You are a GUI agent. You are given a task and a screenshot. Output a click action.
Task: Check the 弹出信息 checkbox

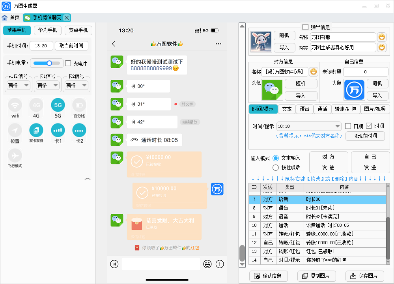[306, 27]
